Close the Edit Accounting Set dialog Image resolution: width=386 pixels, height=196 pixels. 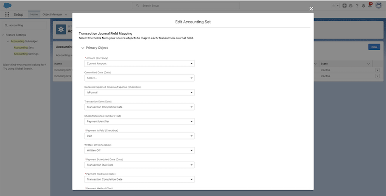[311, 9]
